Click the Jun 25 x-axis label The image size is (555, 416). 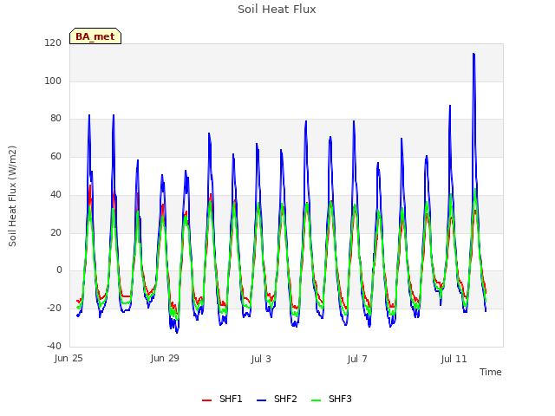tap(69, 358)
